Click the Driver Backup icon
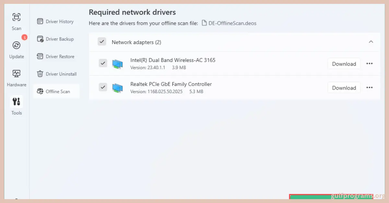Screen dimensions: 389x203 pyautogui.click(x=40, y=39)
